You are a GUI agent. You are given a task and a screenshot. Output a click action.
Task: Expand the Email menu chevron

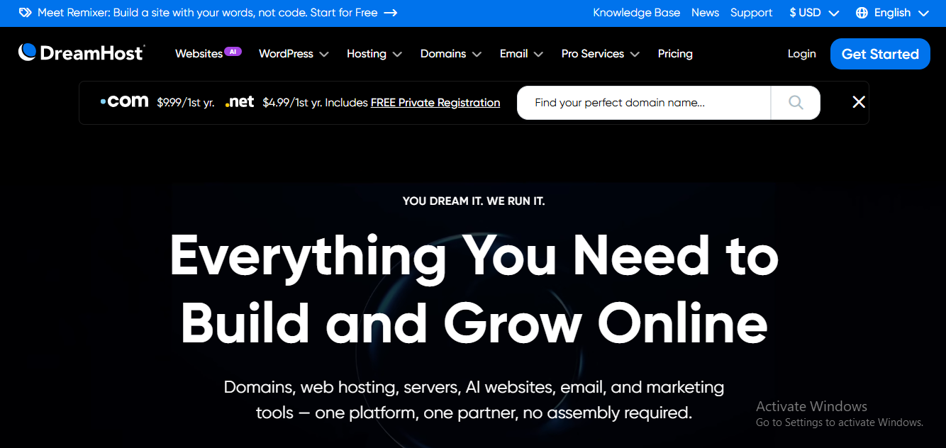[x=538, y=54]
